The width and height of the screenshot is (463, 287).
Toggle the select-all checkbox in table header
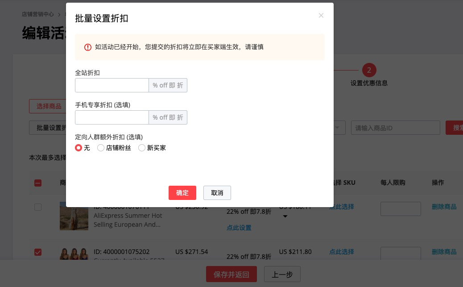click(38, 183)
